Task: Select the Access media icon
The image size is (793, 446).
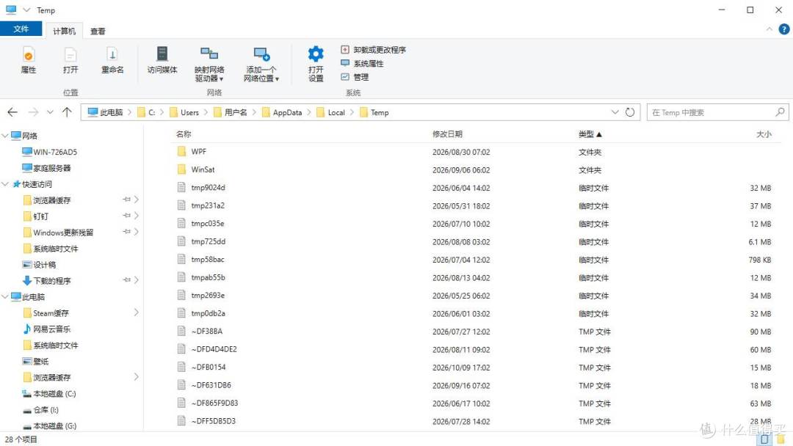Action: [x=162, y=61]
